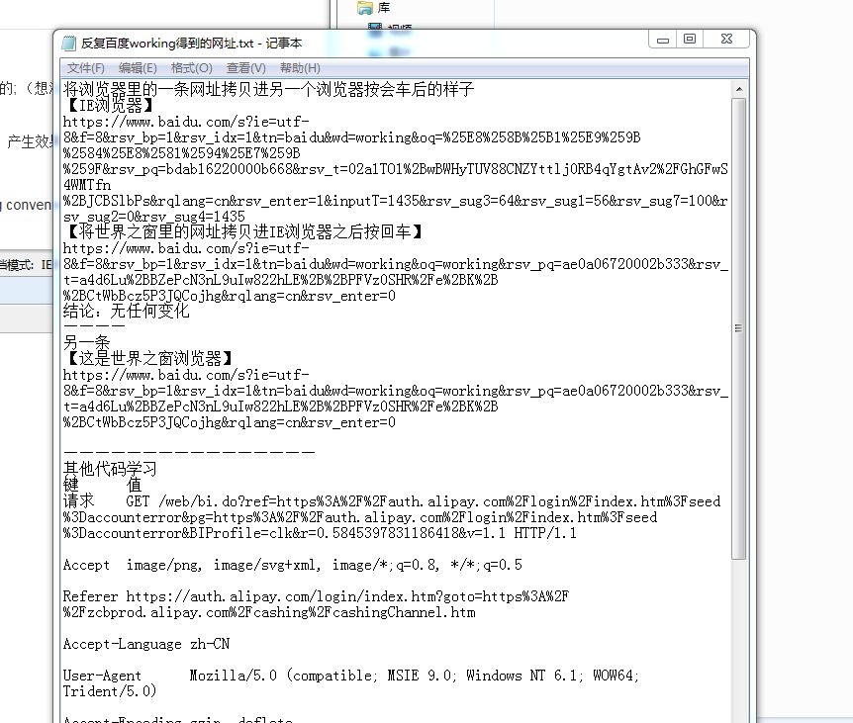Click the text sv_sug2=0&rsv_sug4=1435
The height and width of the screenshot is (723, 853).
click(154, 216)
